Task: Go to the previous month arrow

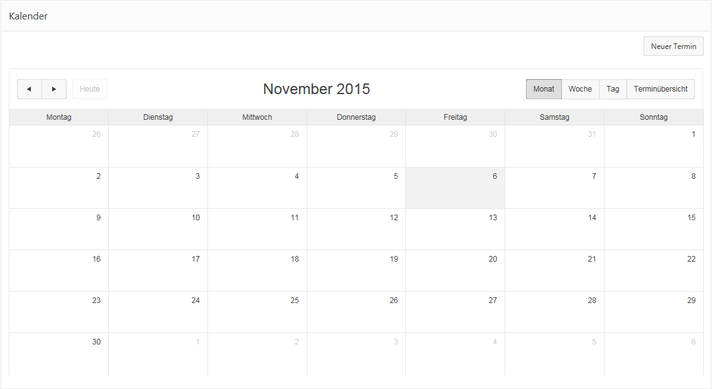Action: pyautogui.click(x=29, y=89)
